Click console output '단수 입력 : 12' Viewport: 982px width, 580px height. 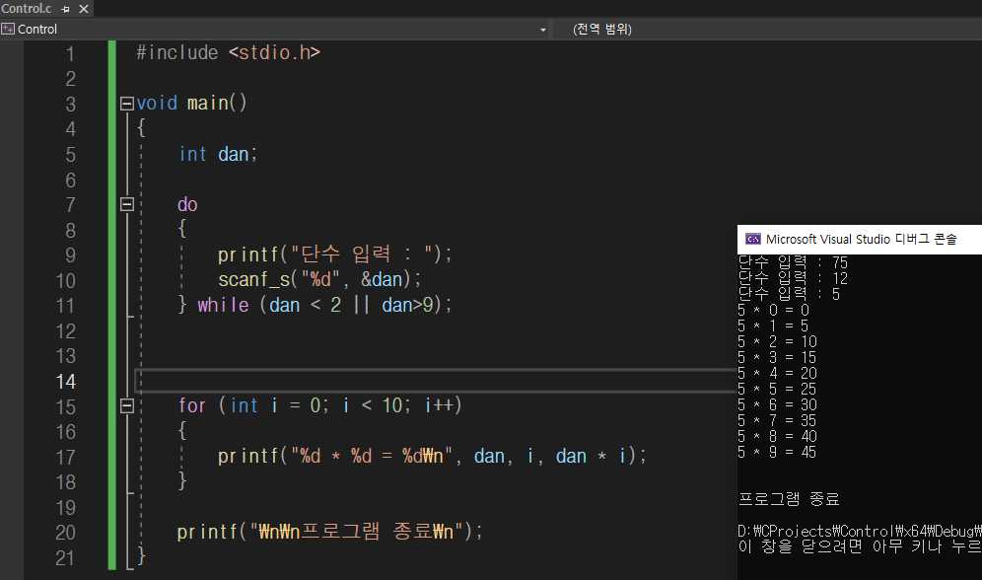tap(793, 278)
